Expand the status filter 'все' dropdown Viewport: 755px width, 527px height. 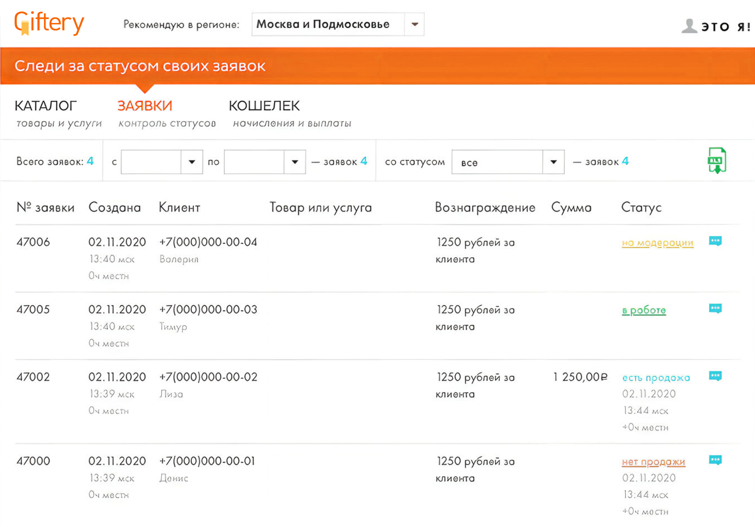(554, 162)
